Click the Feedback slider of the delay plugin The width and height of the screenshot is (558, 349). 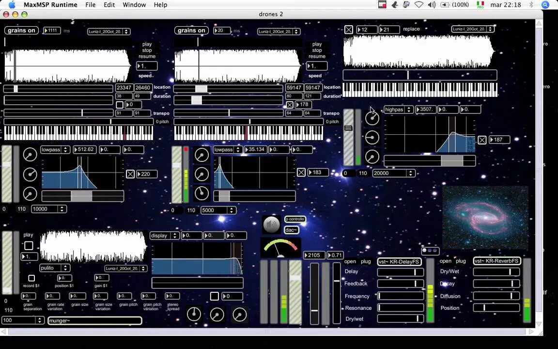401,284
